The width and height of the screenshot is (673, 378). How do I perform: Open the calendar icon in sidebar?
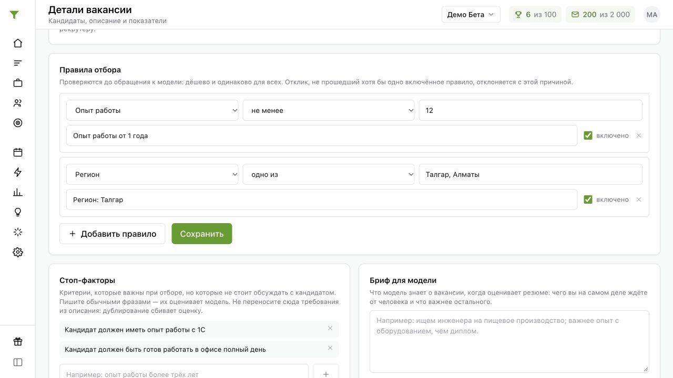tap(18, 152)
